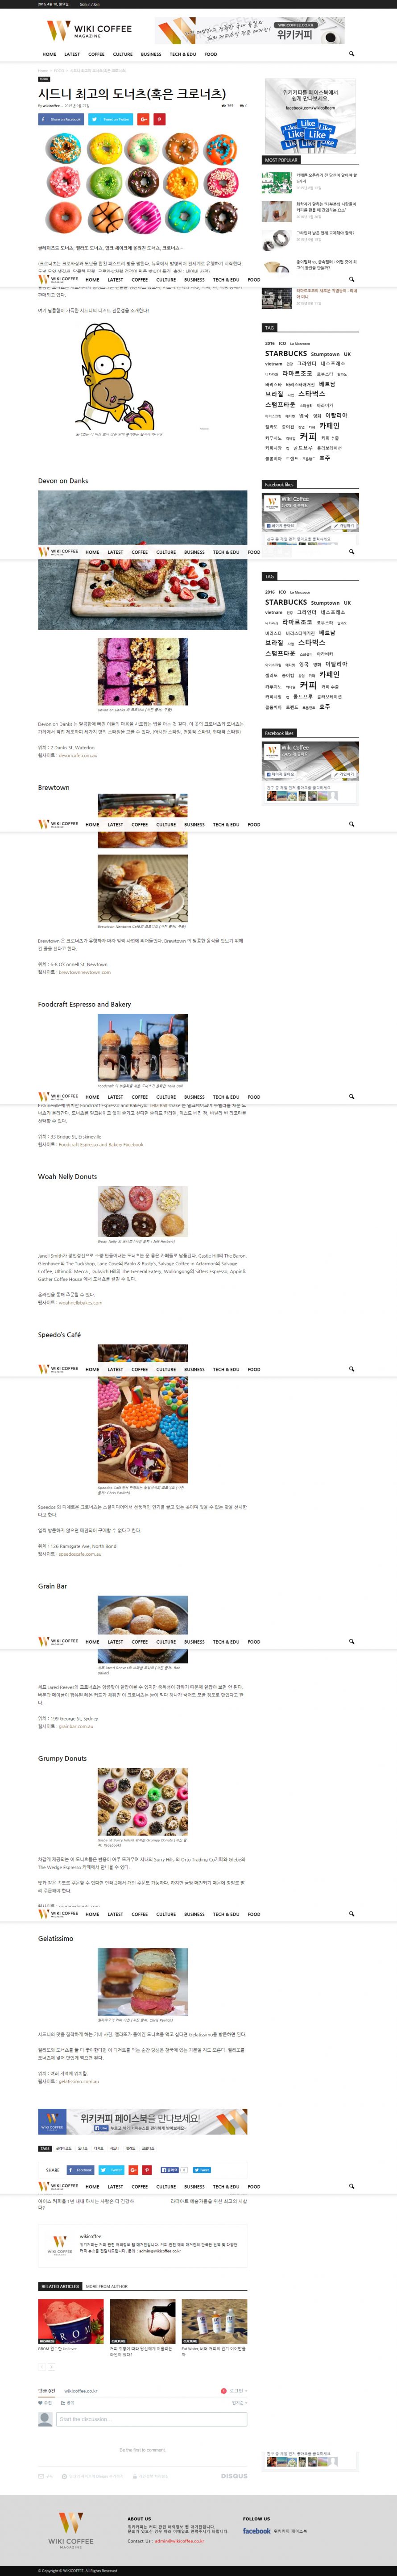Viewport: 397px width, 2576px height.
Task: Click the Start the discussion comment field
Action: click(x=152, y=2419)
